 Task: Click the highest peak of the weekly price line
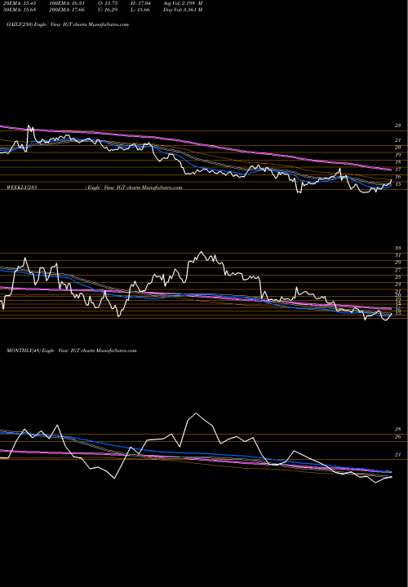202,252
